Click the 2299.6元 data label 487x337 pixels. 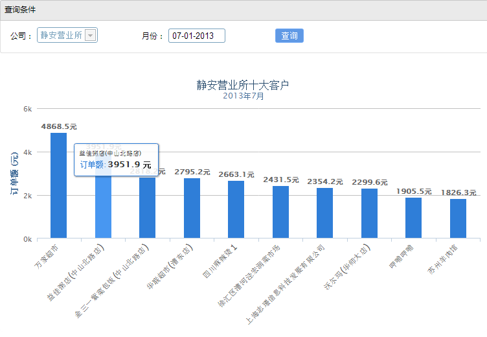pyautogui.click(x=370, y=182)
